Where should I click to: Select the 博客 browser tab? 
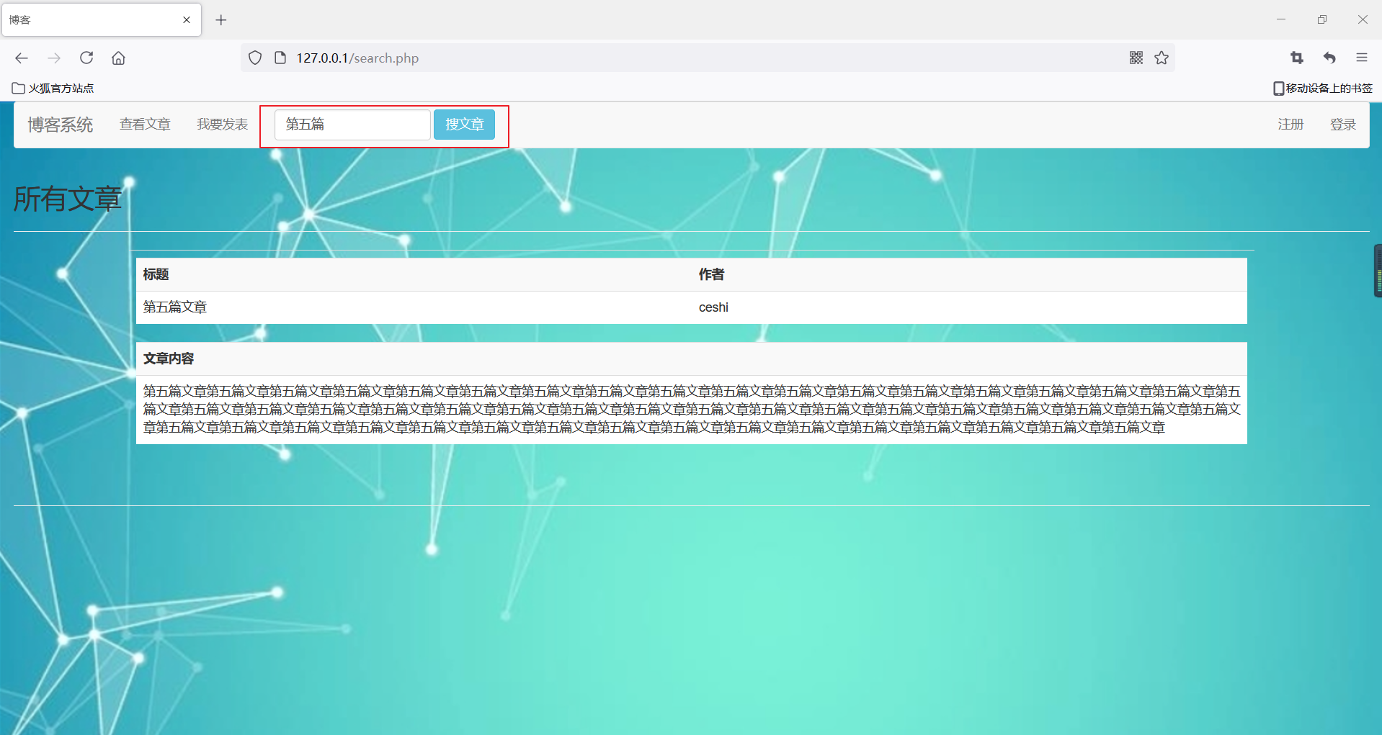(x=102, y=20)
